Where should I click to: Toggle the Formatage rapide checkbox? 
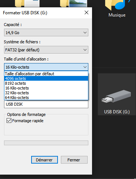click(9, 121)
